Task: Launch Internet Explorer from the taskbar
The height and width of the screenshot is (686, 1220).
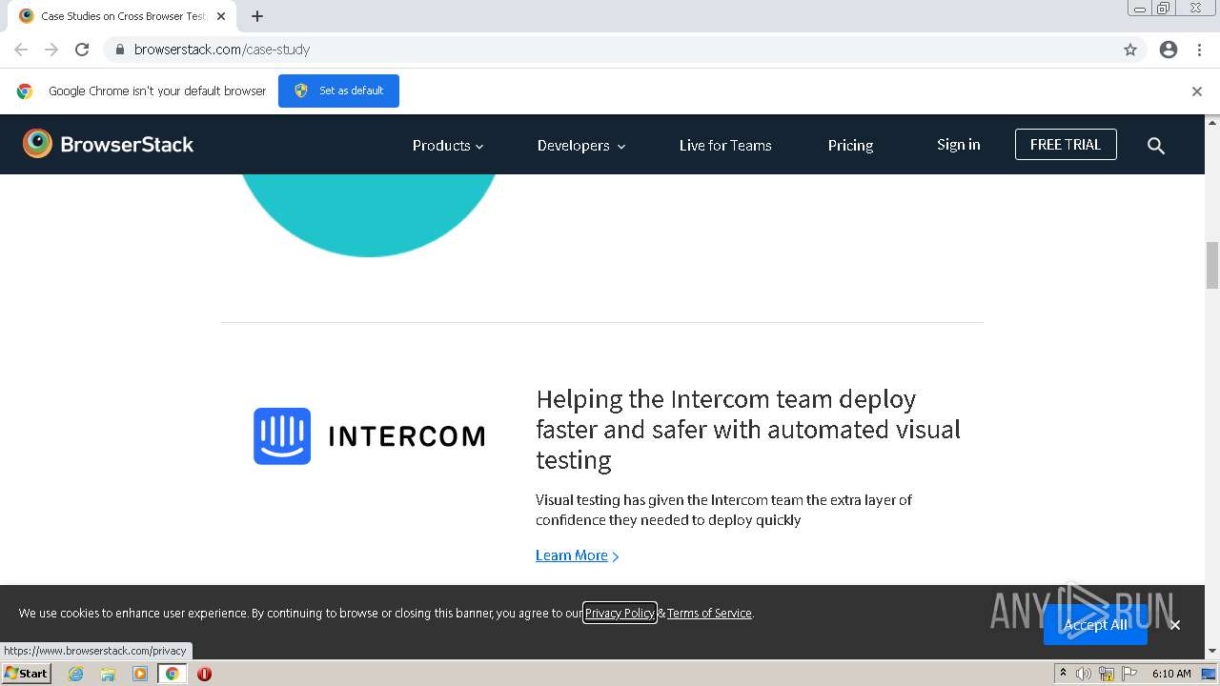Action: [x=76, y=674]
